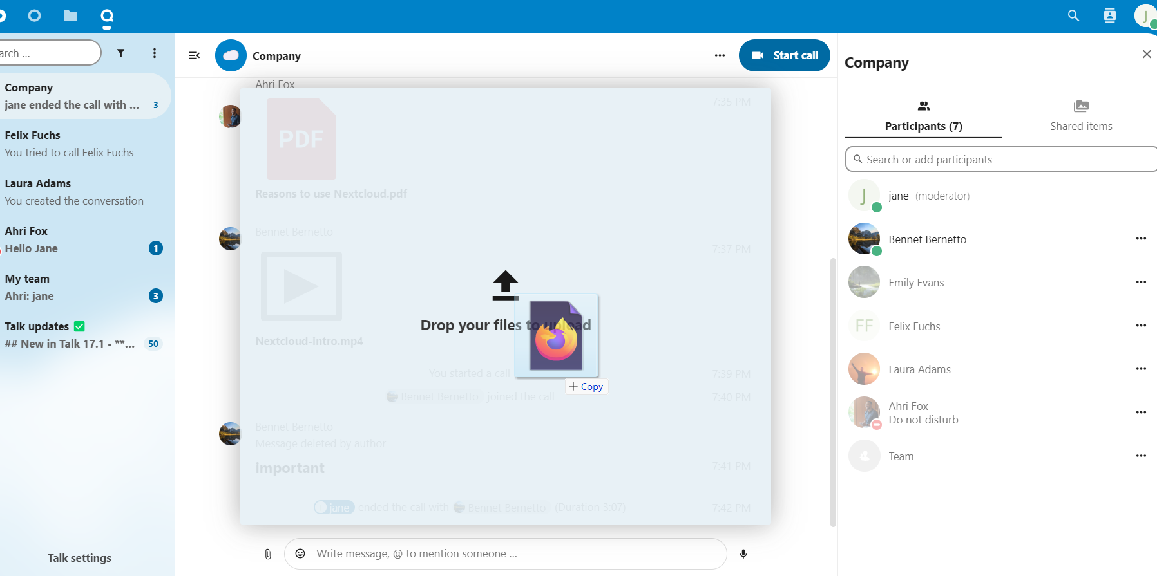Open conversation options three-dot menu beside Start call
Screen dimensions: 1157x576
tap(720, 55)
